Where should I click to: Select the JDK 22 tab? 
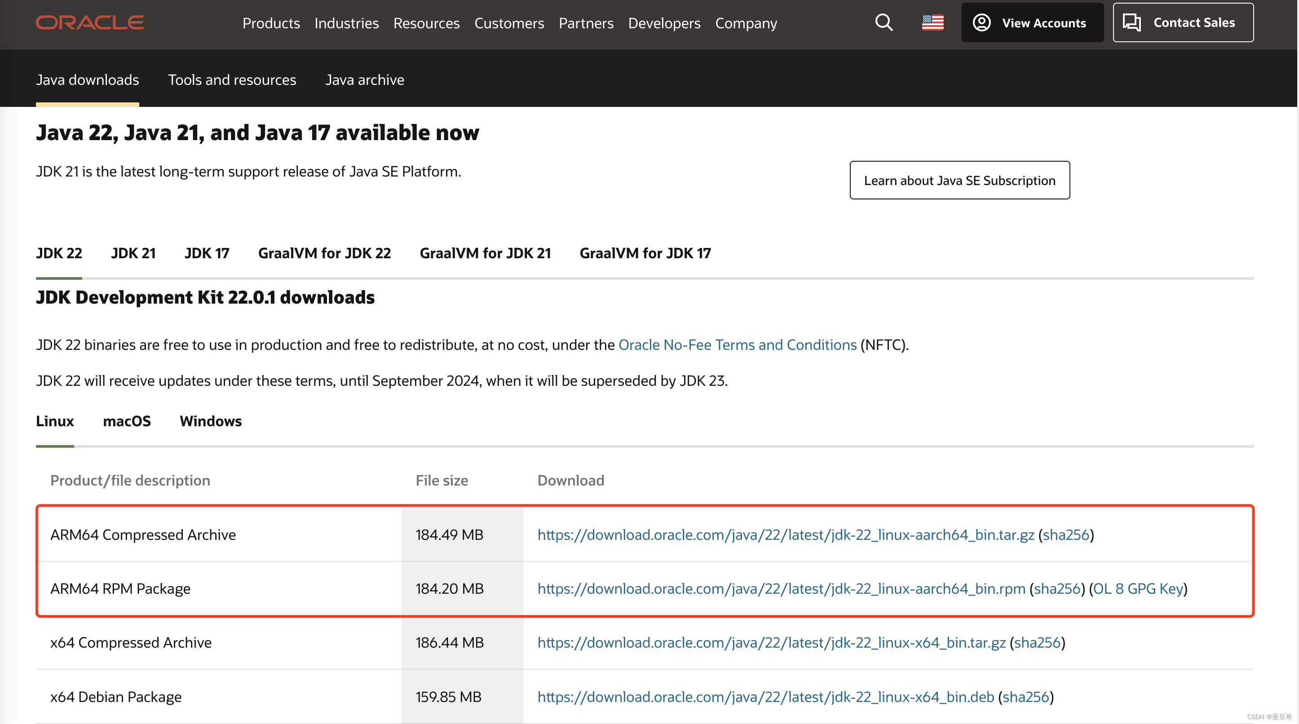[x=59, y=253]
